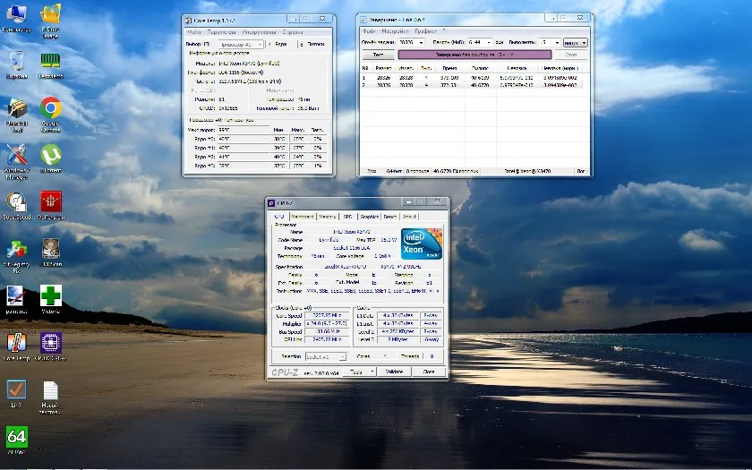Image resolution: width=752 pixels, height=470 pixels.
Task: Select the Core Temp desktop shortcut
Action: (x=16, y=346)
